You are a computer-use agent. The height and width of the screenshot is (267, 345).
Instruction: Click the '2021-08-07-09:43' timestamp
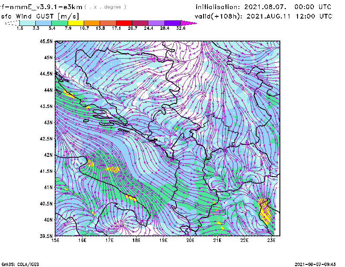315,264
